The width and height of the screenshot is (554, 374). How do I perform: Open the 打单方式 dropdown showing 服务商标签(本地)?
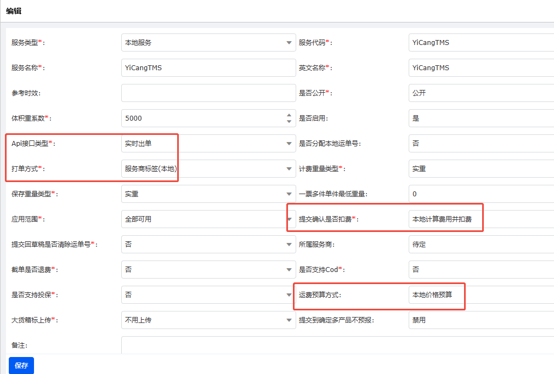(x=208, y=169)
